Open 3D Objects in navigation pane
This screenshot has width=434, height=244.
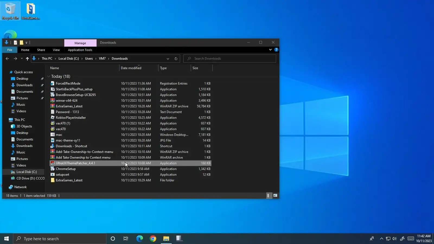coord(24,126)
